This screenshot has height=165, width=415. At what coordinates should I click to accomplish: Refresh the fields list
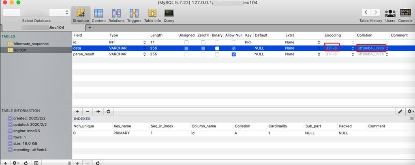(108, 111)
